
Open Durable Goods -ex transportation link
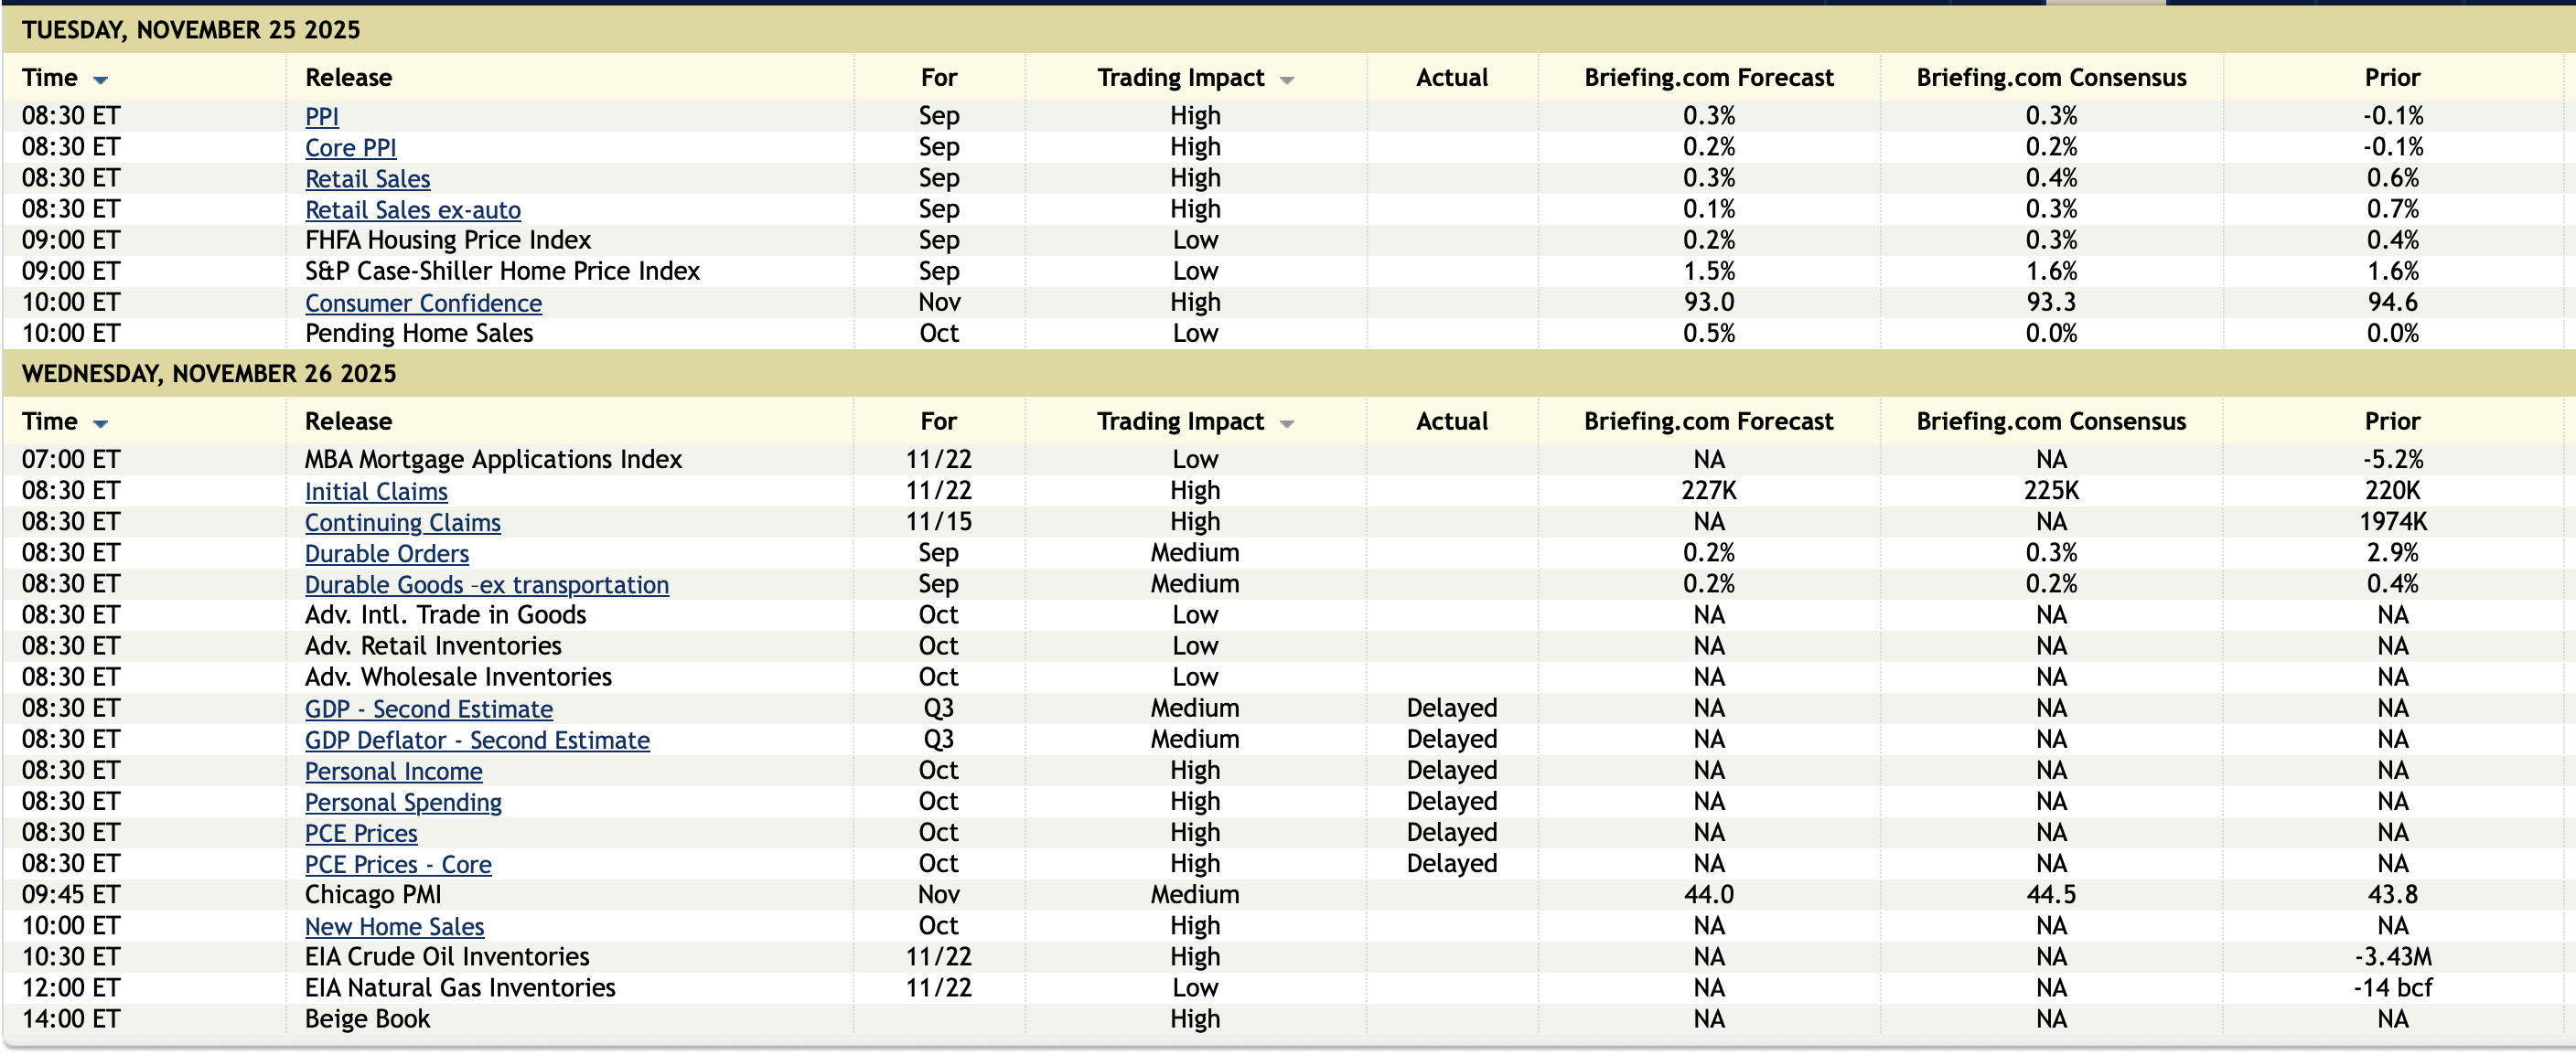coord(486,584)
